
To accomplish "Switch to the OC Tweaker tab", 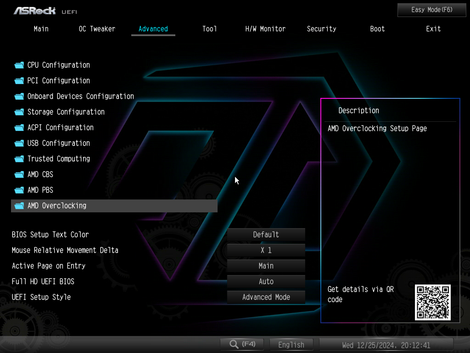I will 97,29.
